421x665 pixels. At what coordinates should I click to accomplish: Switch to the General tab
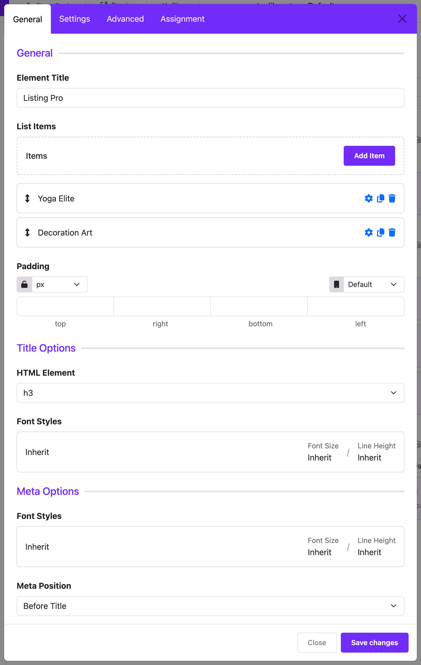28,19
